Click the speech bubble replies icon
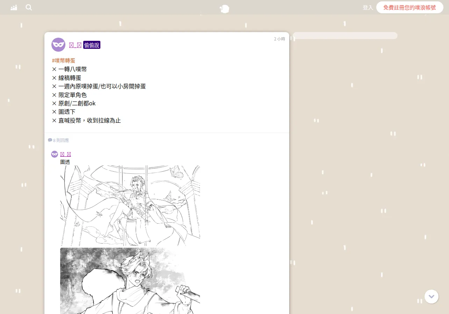This screenshot has width=449, height=314. pos(50,140)
